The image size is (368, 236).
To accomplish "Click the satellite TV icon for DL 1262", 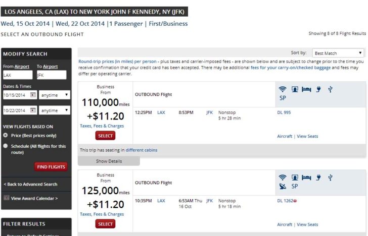I will [283, 187].
